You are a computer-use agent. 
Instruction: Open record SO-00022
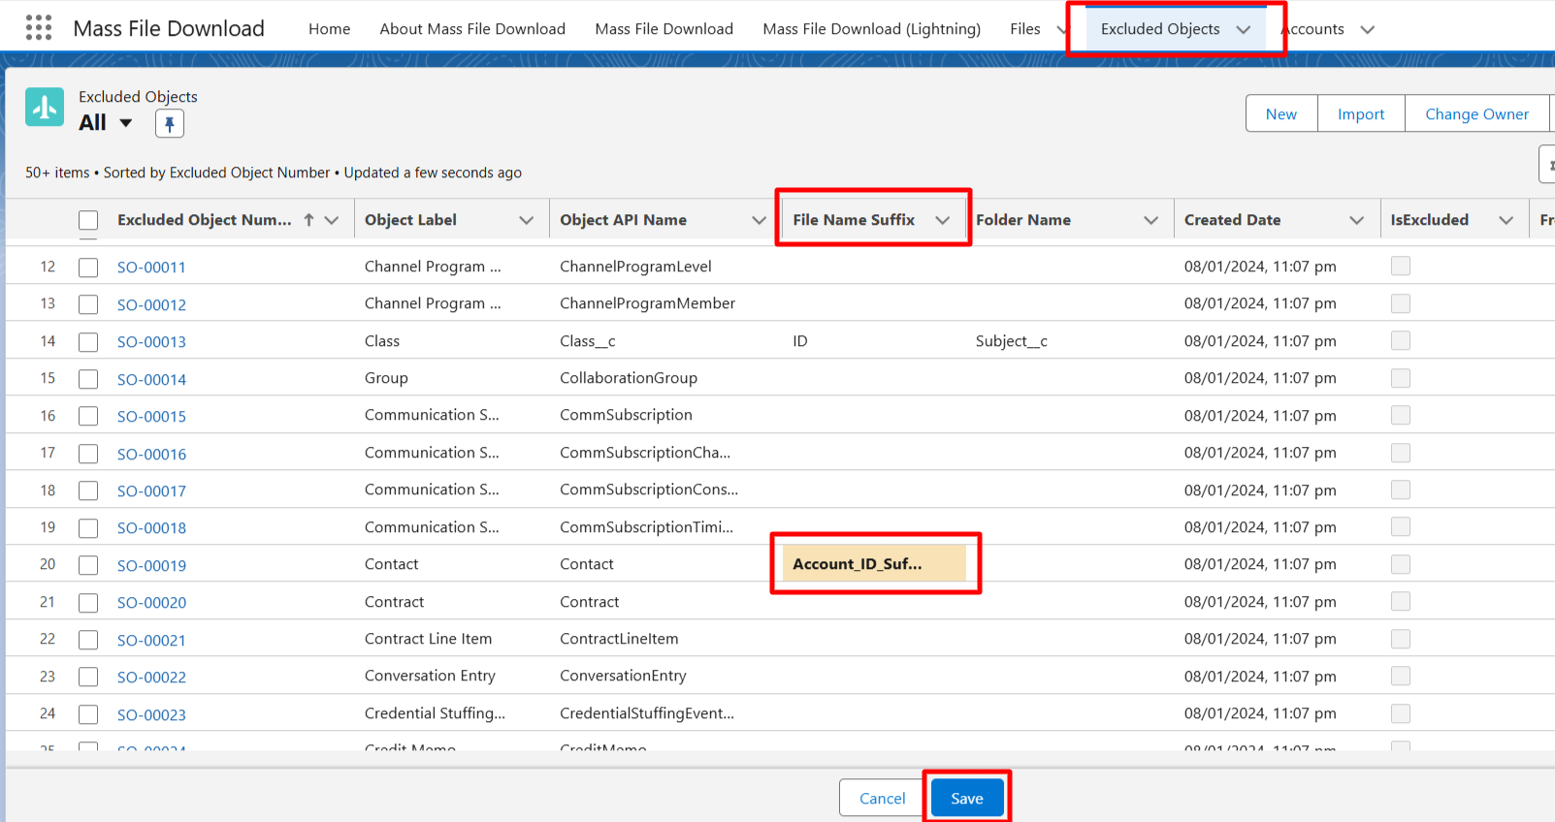(151, 677)
